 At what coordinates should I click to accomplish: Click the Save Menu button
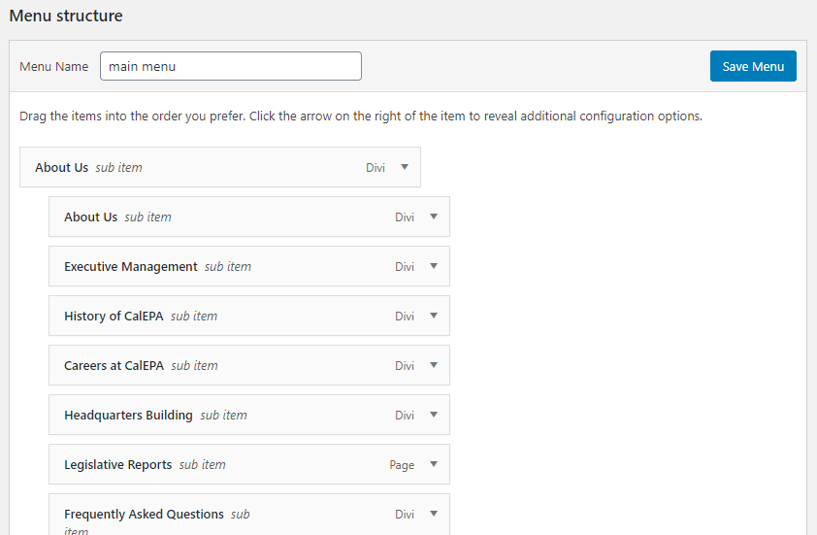coord(753,66)
